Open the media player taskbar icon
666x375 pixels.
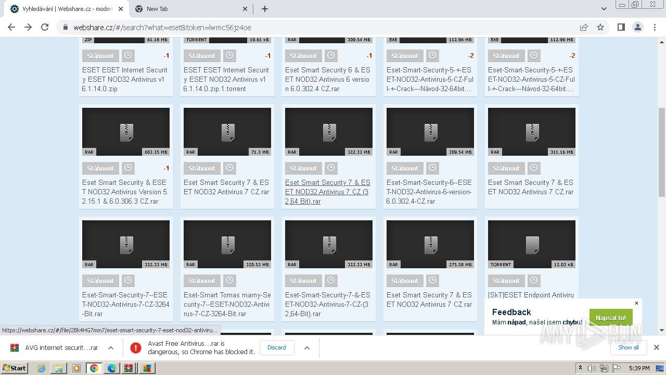pos(76,368)
